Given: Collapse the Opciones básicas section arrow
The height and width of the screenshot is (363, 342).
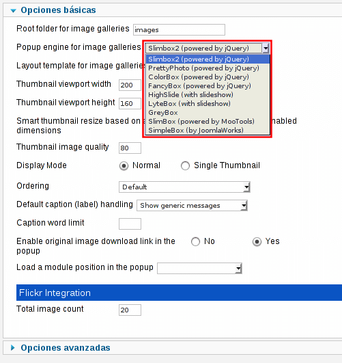Looking at the screenshot, I should pos(14,11).
